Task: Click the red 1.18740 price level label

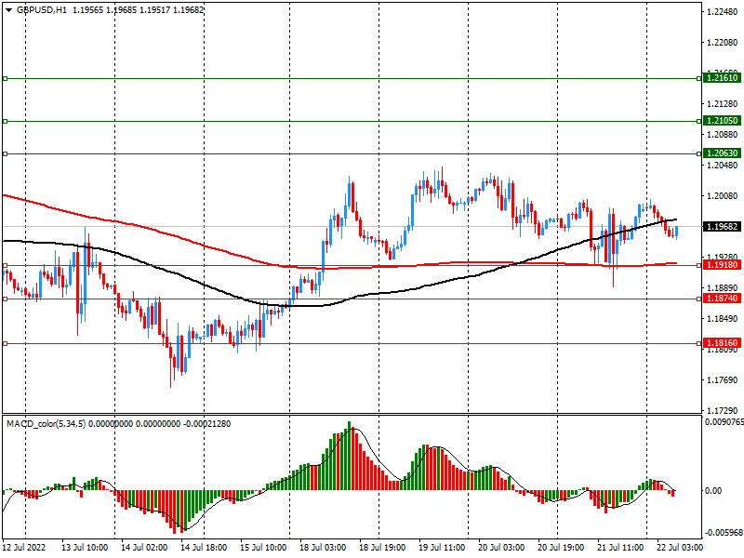Action: point(722,299)
